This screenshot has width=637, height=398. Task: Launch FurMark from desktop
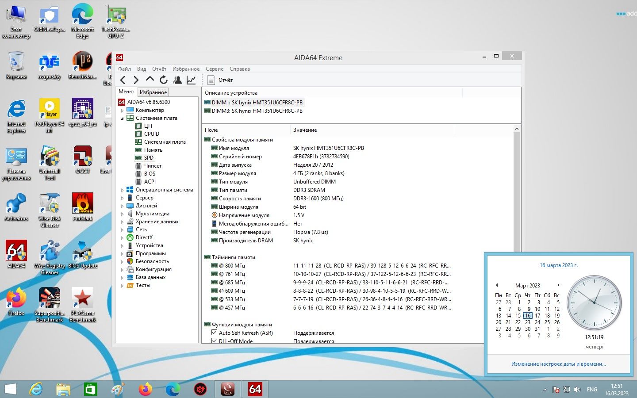coord(83,207)
